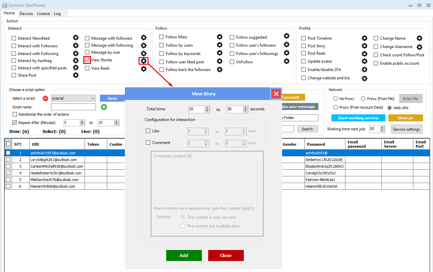Click red minus icon to delete script
Viewport: 433px width, 272px height.
(45, 98)
